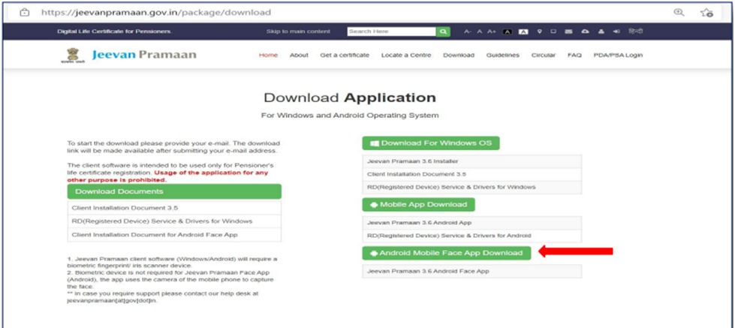The width and height of the screenshot is (735, 328).
Task: Reset font size with plain A icon
Action: pos(480,32)
